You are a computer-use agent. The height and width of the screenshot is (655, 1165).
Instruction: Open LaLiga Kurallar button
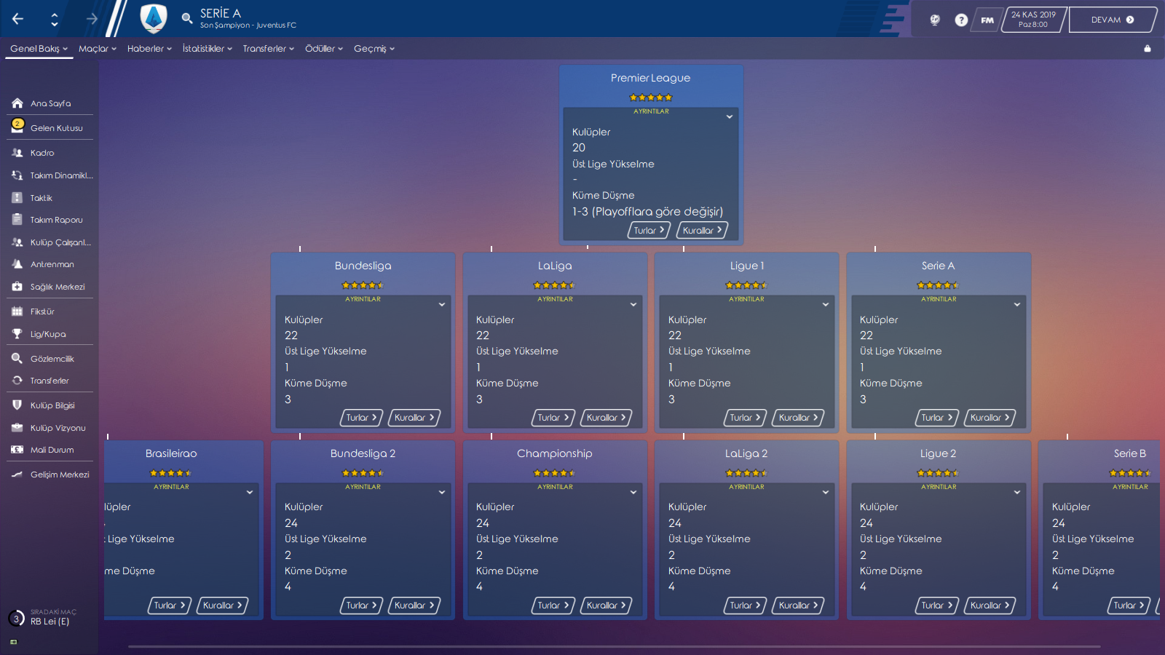click(606, 418)
